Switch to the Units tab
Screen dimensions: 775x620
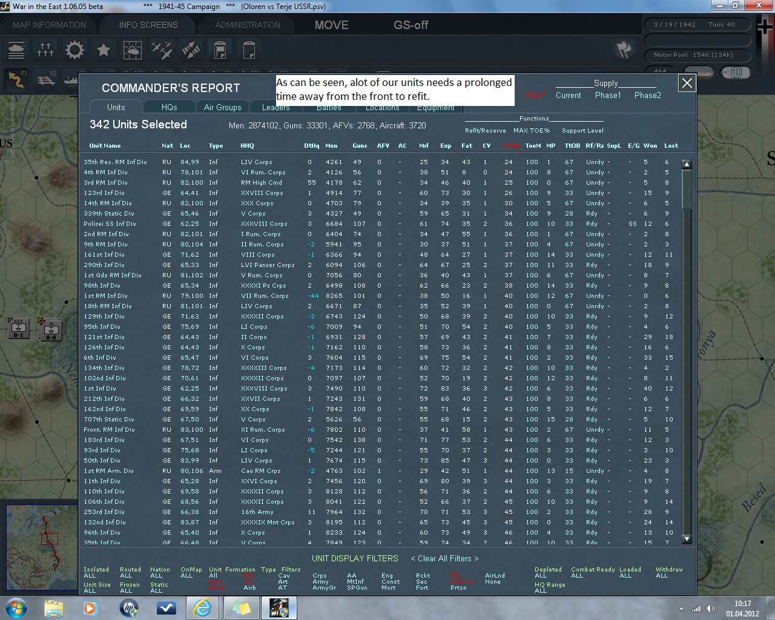coord(116,107)
